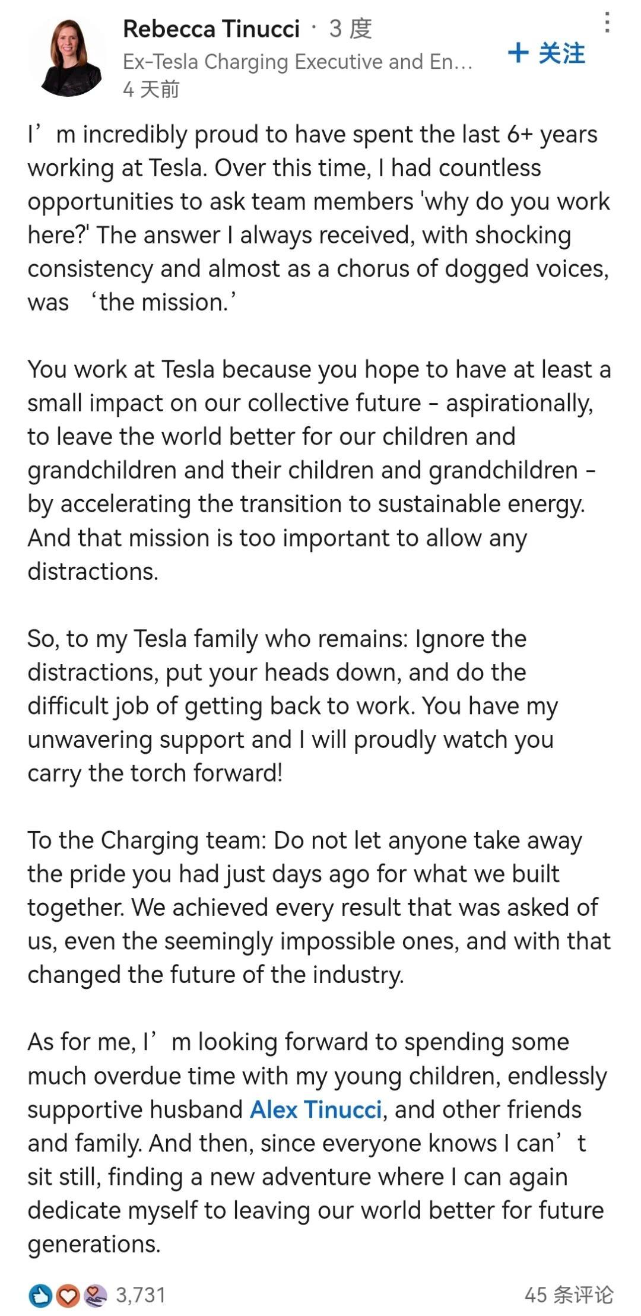Image resolution: width=641 pixels, height=1316 pixels.
Task: Follow Rebecca Tinucci via 关注 button
Action: [561, 53]
